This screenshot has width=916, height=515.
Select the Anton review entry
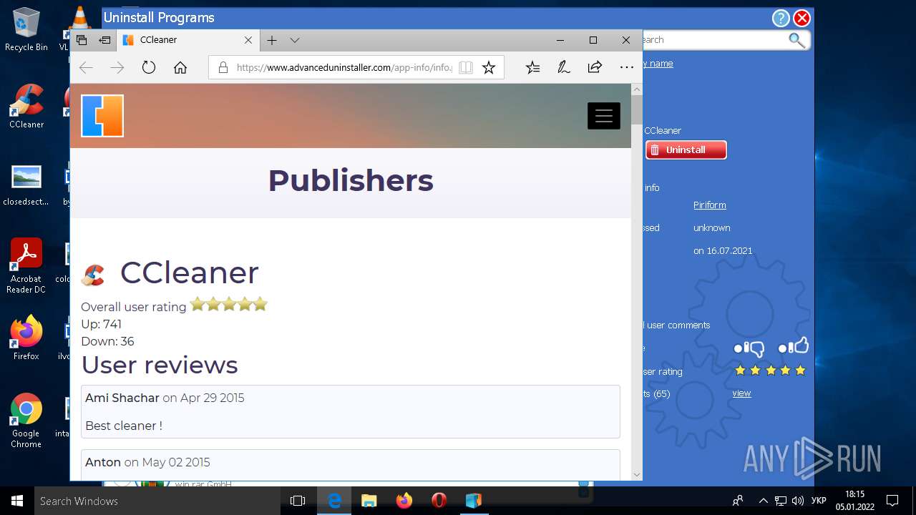351,464
